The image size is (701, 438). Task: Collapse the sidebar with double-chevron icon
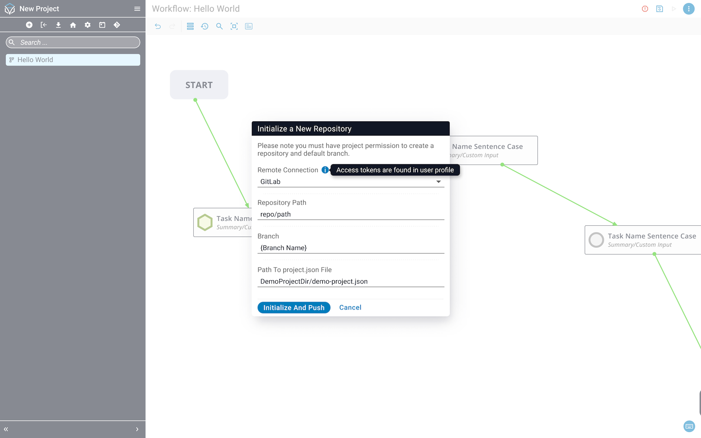pos(6,429)
